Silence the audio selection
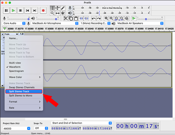The image size is (175, 135). (86, 18)
